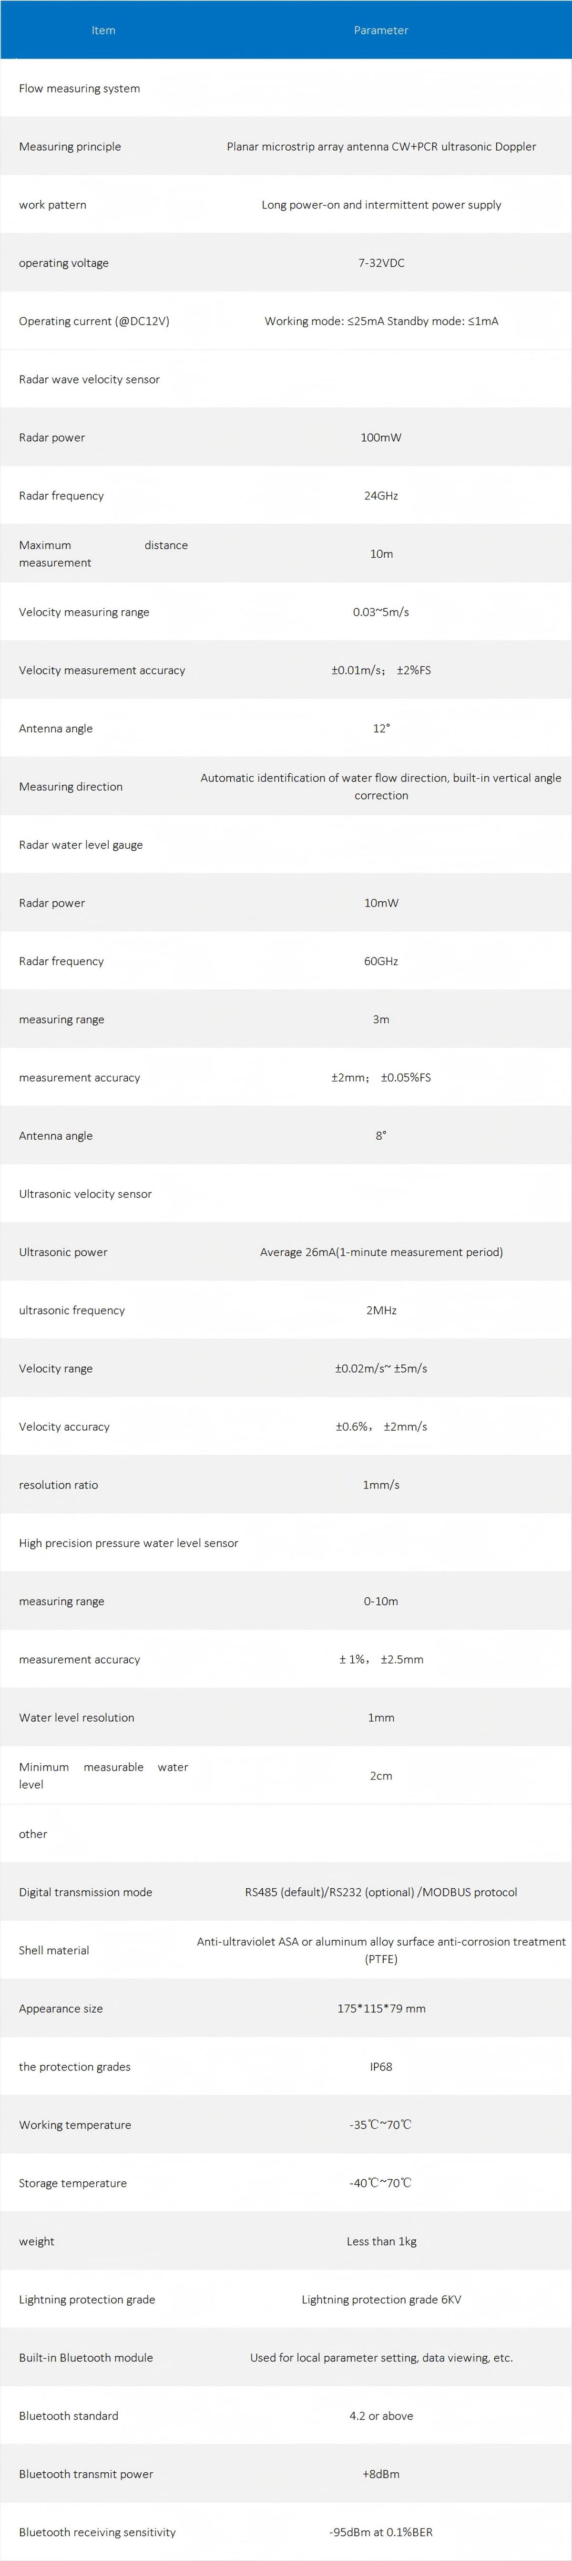Image resolution: width=572 pixels, height=2561 pixels.
Task: Select the 12° antenna angle value
Action: pyautogui.click(x=380, y=728)
